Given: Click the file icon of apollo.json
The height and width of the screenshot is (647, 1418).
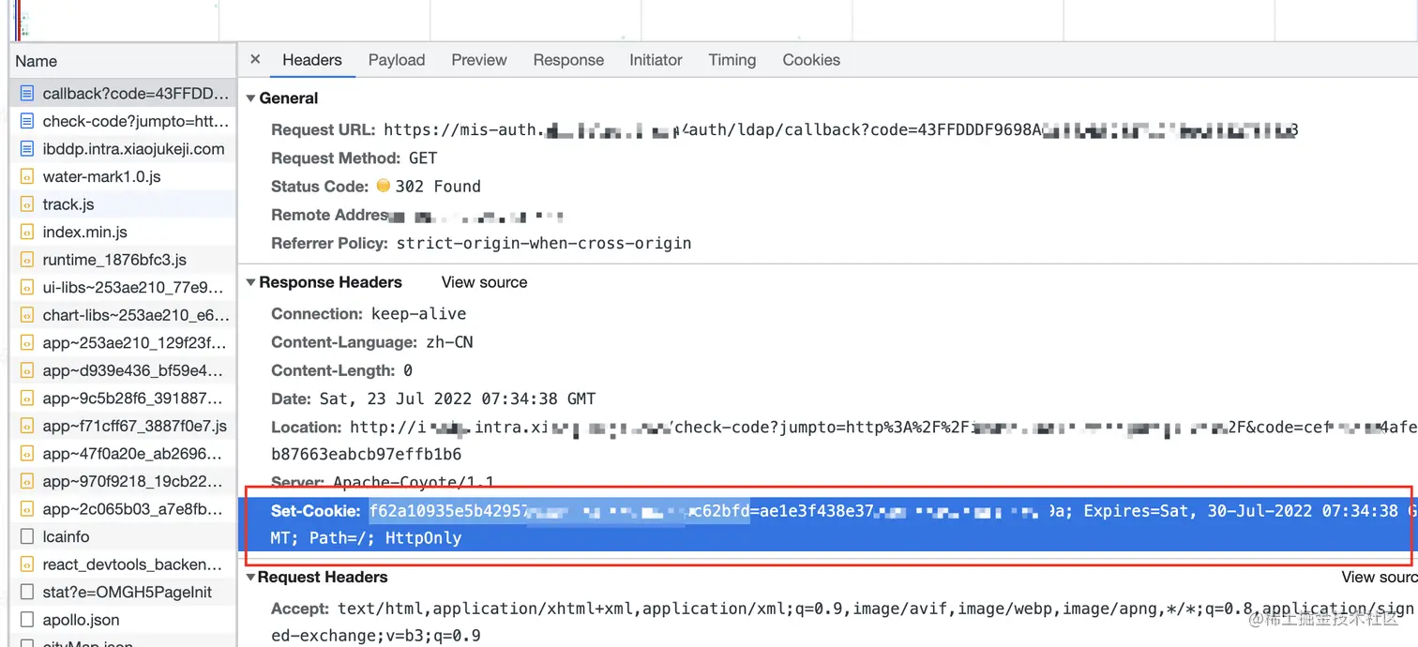Looking at the screenshot, I should pos(26,620).
